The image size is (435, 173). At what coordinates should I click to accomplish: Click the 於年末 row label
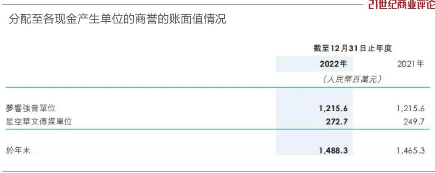point(18,150)
